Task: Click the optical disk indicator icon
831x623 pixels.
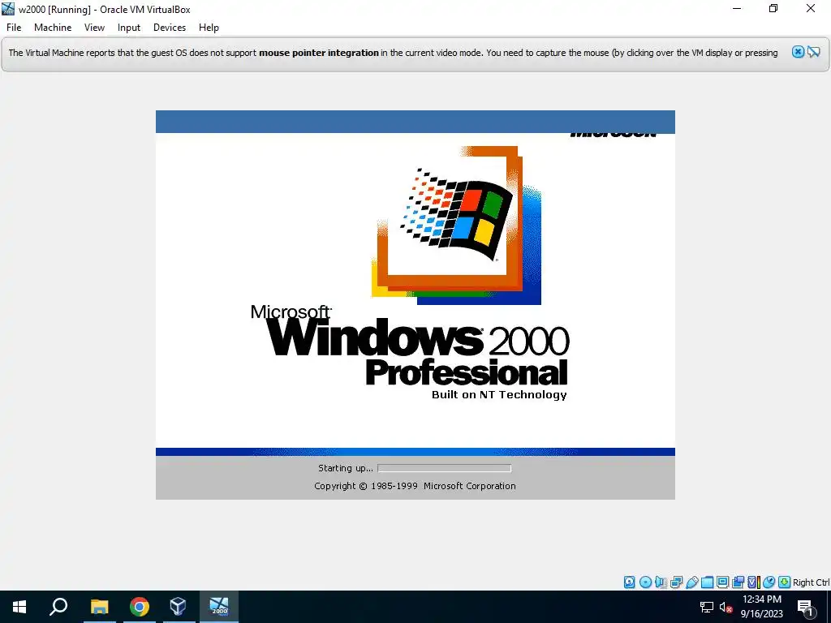Action: point(645,582)
